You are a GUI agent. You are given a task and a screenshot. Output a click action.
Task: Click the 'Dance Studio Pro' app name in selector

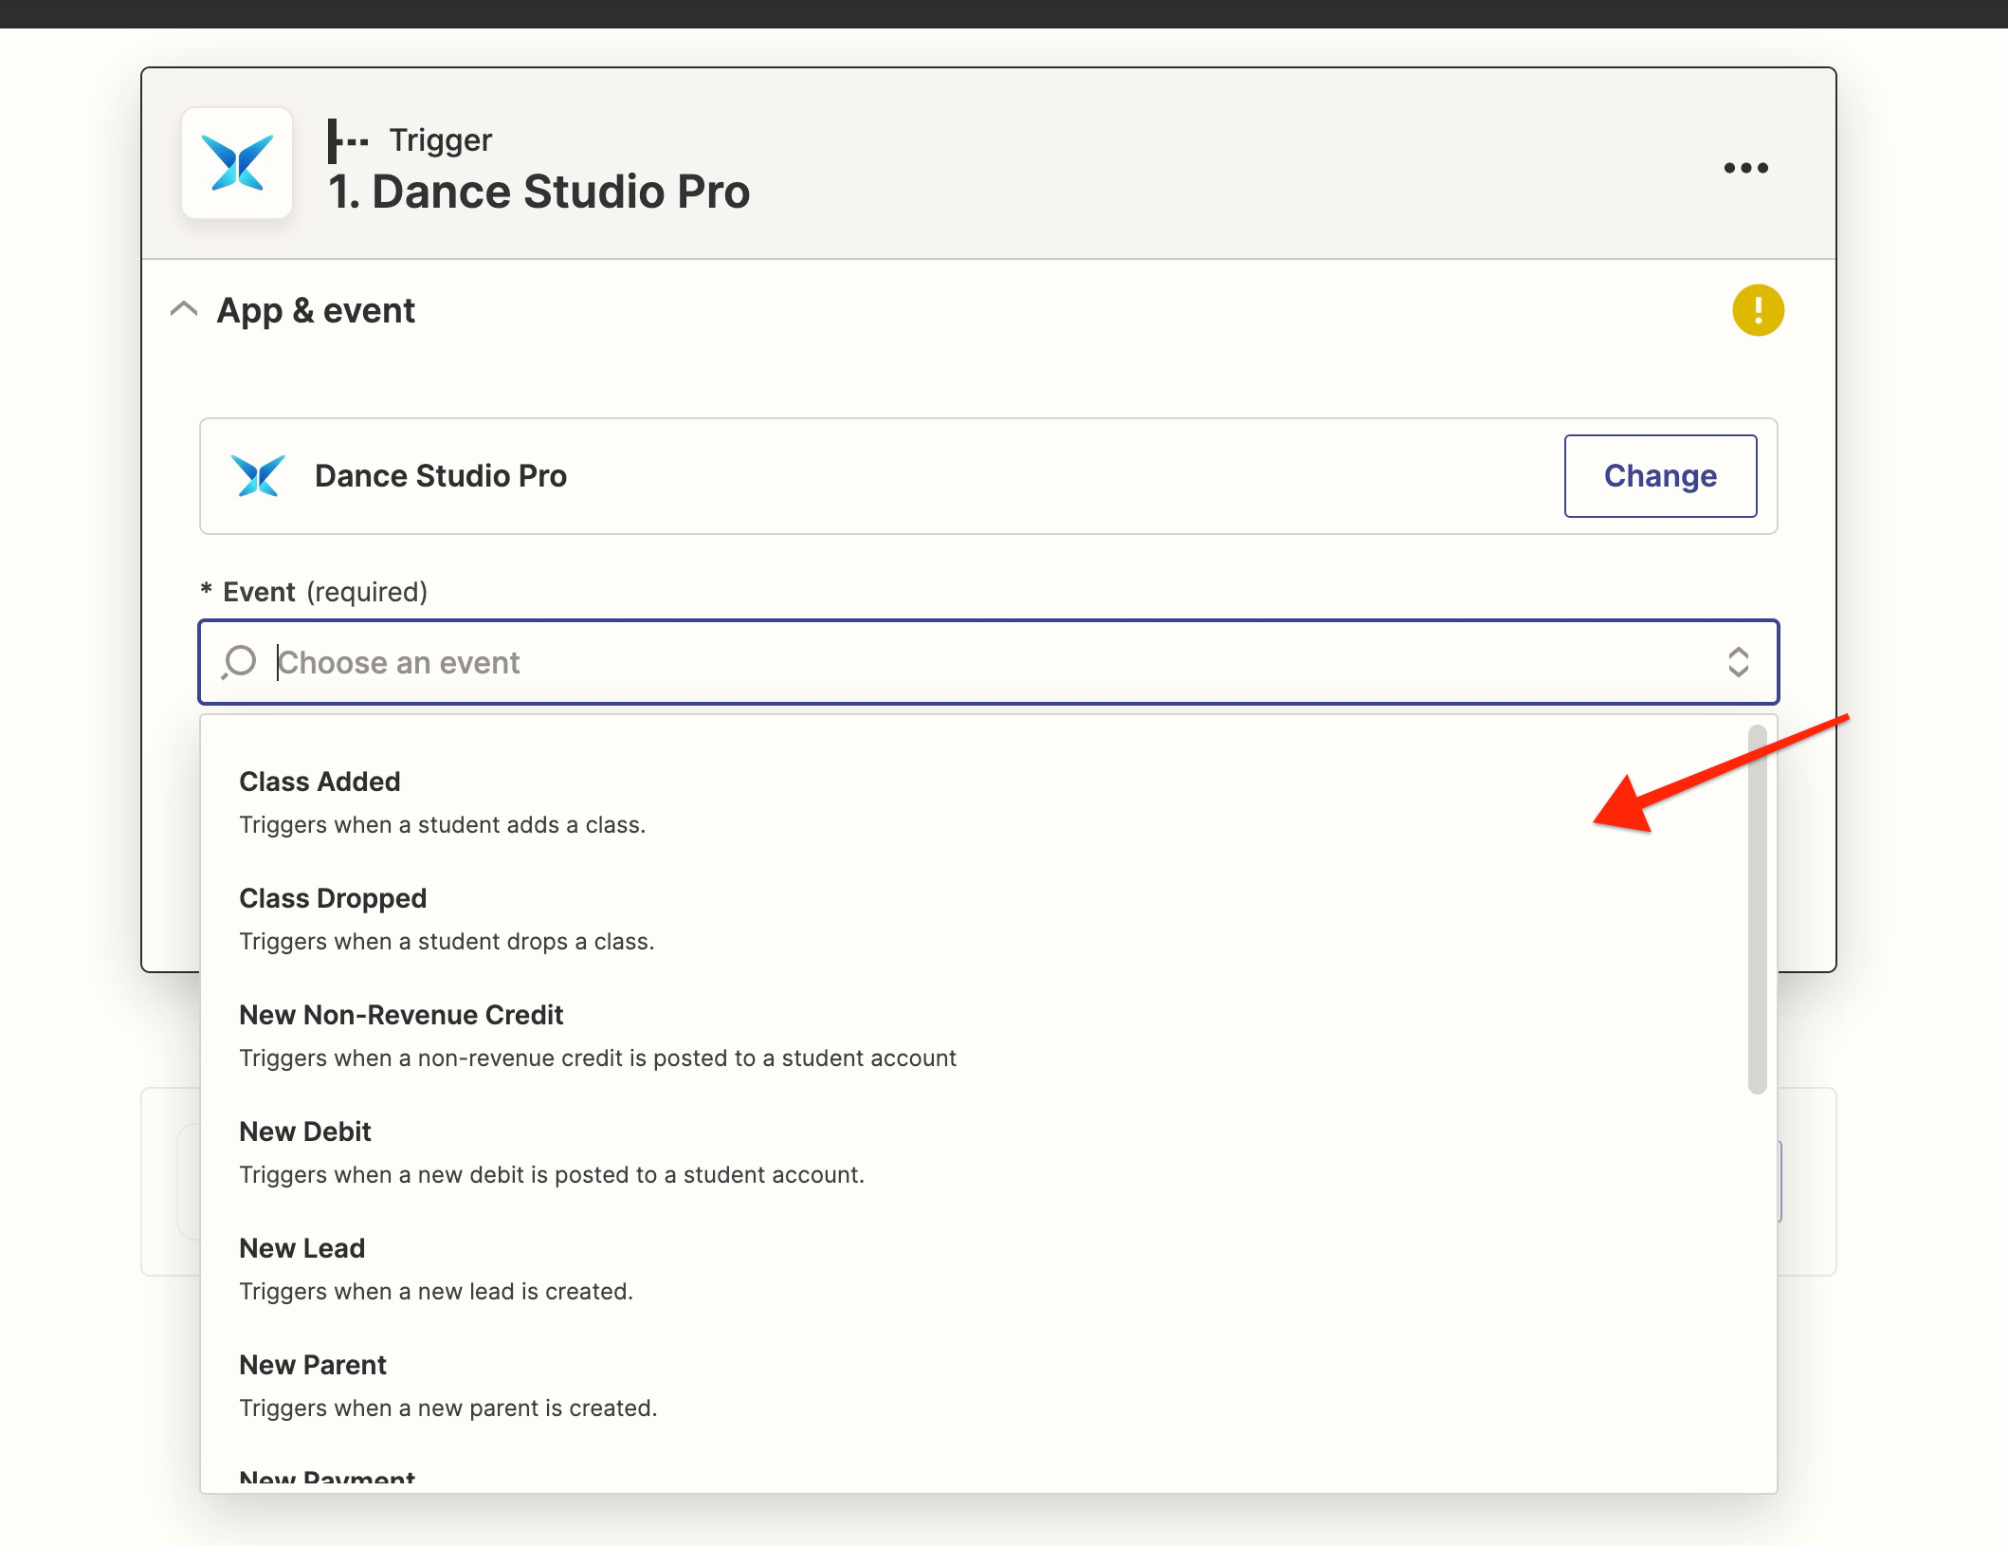tap(441, 476)
